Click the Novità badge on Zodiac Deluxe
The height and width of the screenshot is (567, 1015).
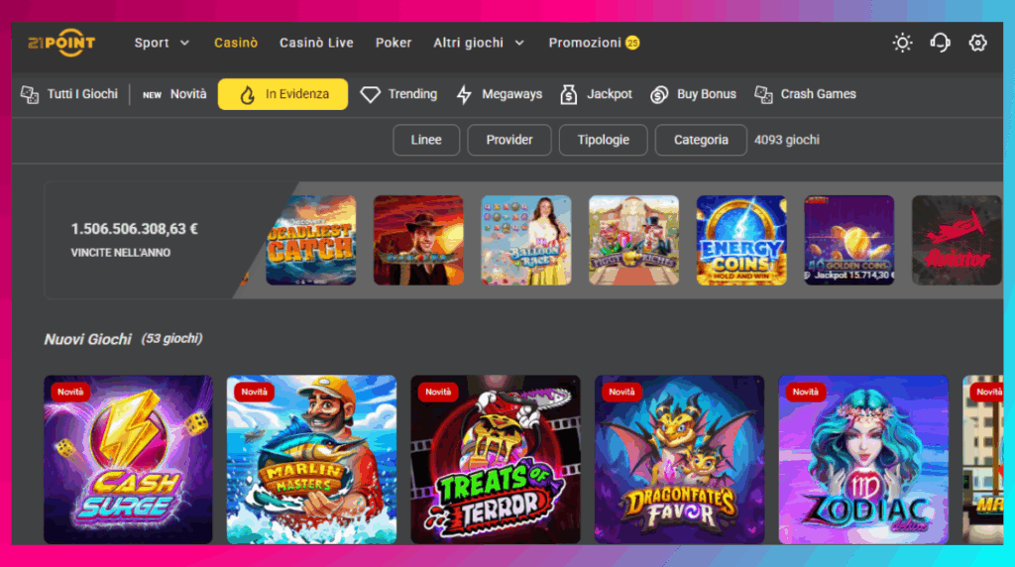pyautogui.click(x=805, y=393)
